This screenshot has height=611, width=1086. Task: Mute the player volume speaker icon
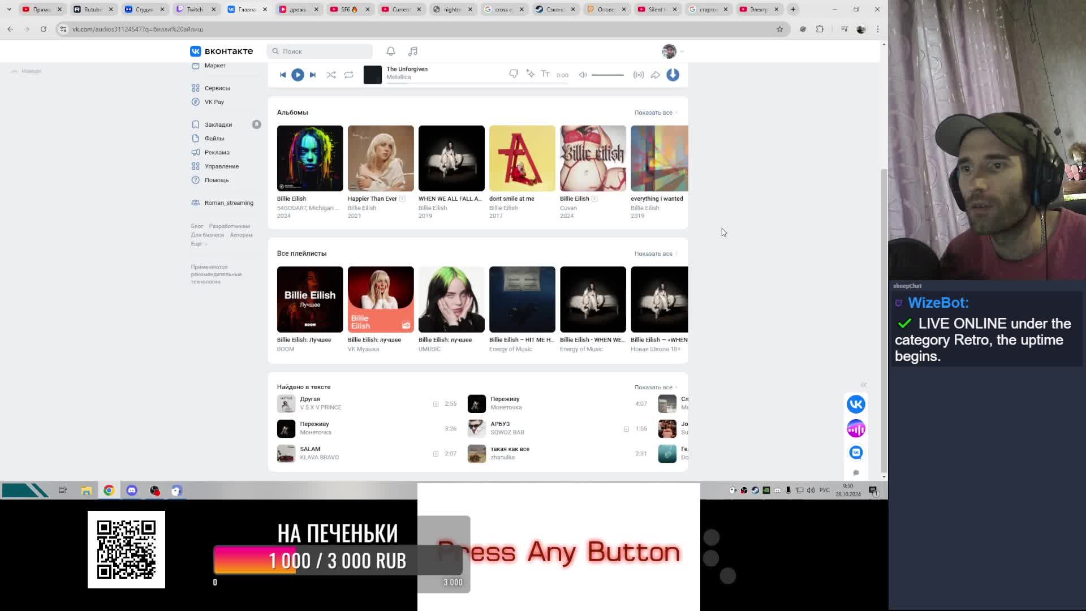pyautogui.click(x=583, y=75)
